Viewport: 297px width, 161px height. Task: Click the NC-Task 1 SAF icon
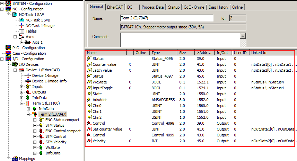point(15,15)
